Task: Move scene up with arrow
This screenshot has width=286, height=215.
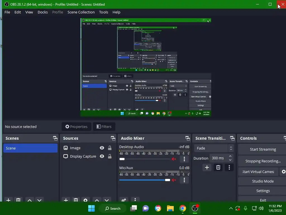Action: point(30,200)
